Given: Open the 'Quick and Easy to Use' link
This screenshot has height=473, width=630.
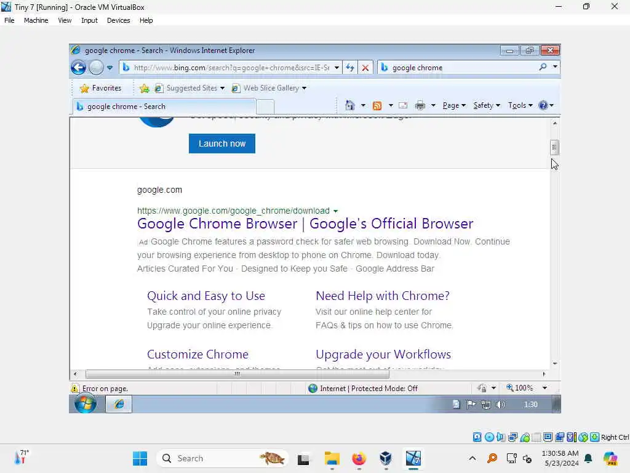Looking at the screenshot, I should point(206,296).
